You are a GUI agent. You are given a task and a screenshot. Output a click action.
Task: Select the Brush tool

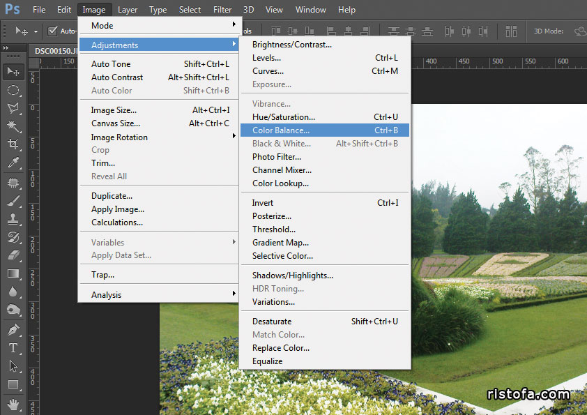tap(13, 201)
